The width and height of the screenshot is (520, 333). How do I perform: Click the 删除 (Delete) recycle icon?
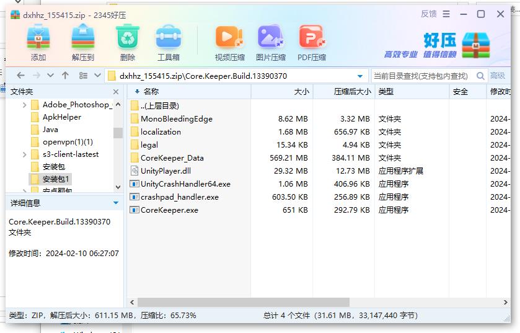[127, 37]
